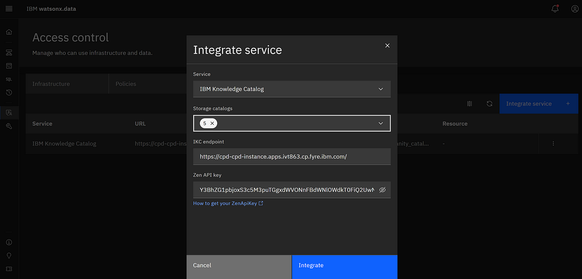582x279 pixels.
Task: Open the table column settings icon
Action: pos(469,104)
